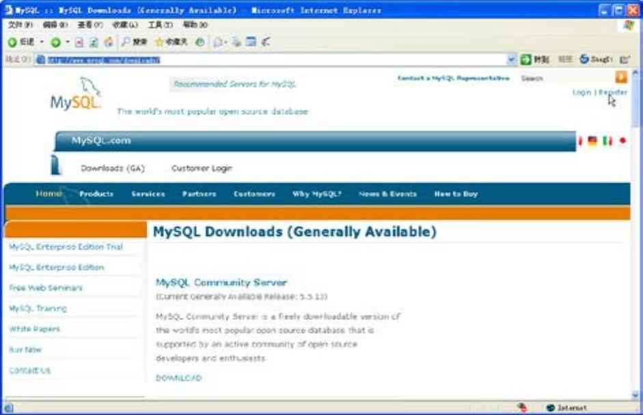Select Products in the navigation bar
The width and height of the screenshot is (643, 415).
[96, 193]
